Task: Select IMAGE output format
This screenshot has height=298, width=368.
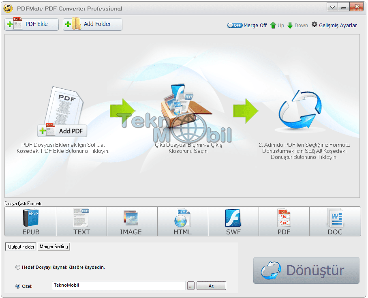Action: [132, 221]
